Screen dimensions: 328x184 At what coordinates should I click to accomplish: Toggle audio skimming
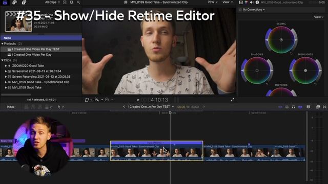pos(287,107)
